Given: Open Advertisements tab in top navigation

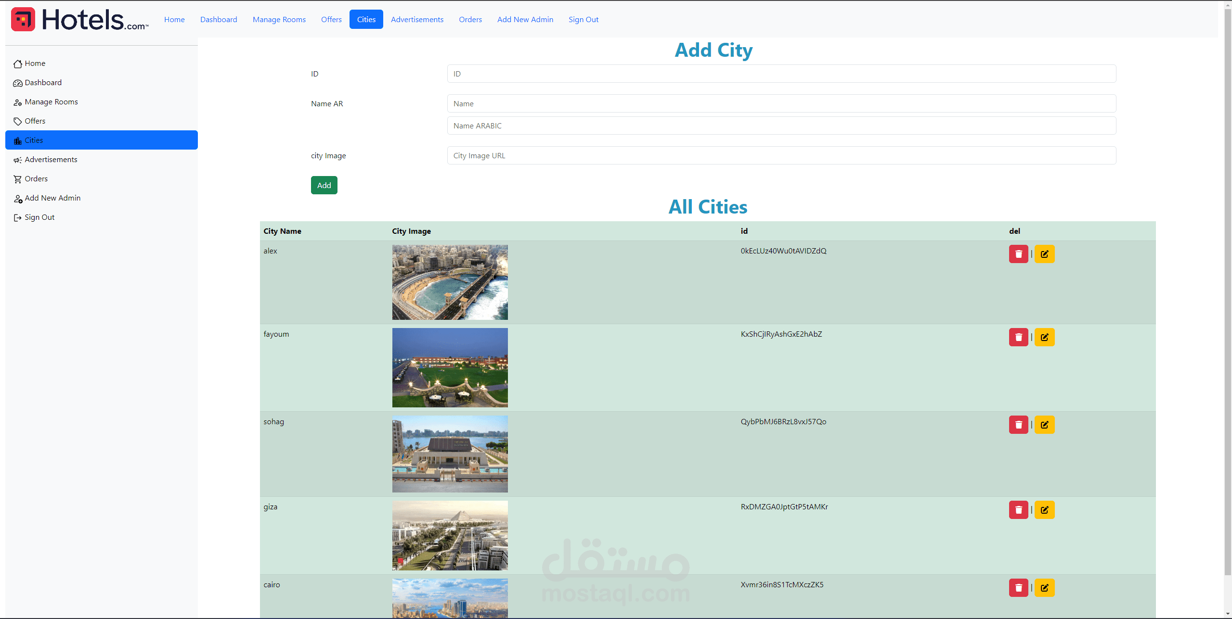Looking at the screenshot, I should (x=417, y=20).
